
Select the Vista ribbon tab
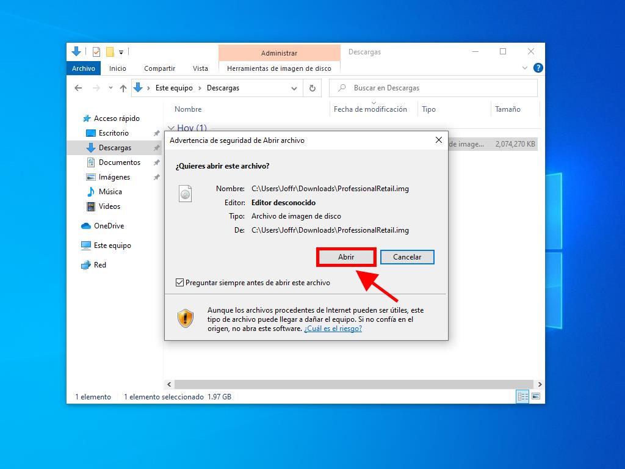[200, 68]
